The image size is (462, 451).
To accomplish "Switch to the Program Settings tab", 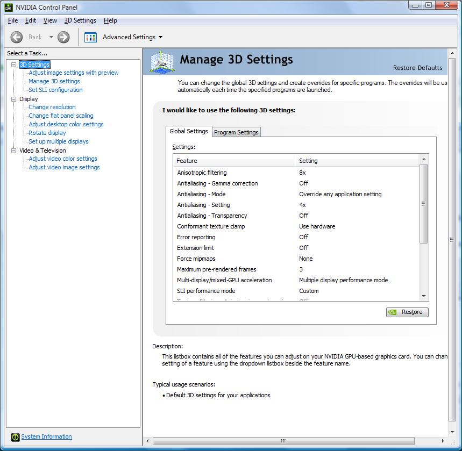I will tap(236, 132).
